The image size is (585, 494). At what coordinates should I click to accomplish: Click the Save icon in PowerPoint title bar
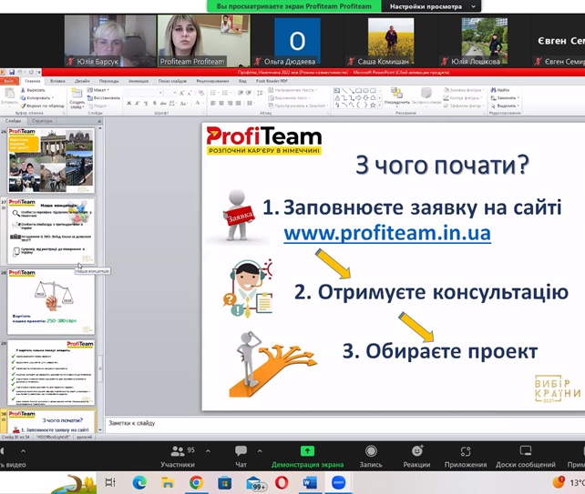(12, 72)
